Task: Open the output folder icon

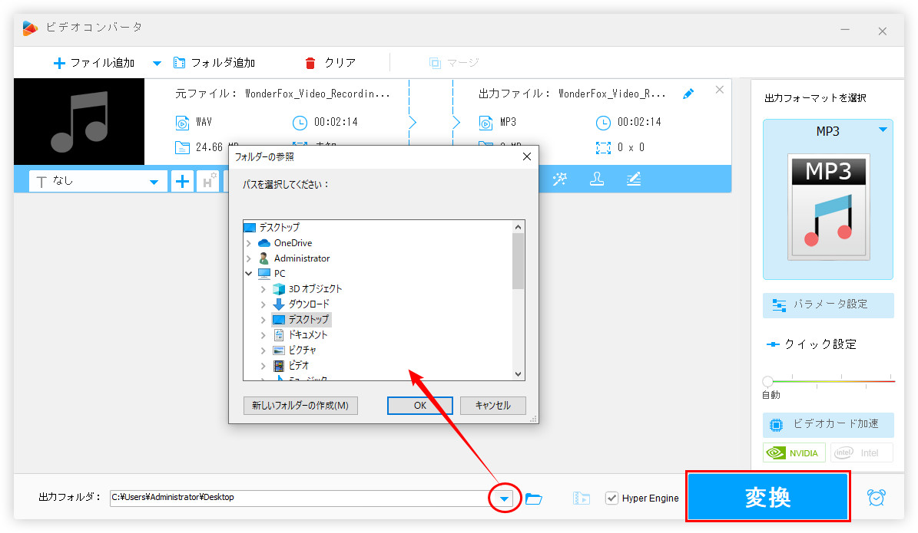Action: (533, 498)
